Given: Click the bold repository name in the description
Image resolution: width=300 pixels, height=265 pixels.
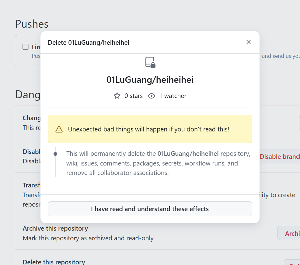Looking at the screenshot, I should click(x=188, y=154).
